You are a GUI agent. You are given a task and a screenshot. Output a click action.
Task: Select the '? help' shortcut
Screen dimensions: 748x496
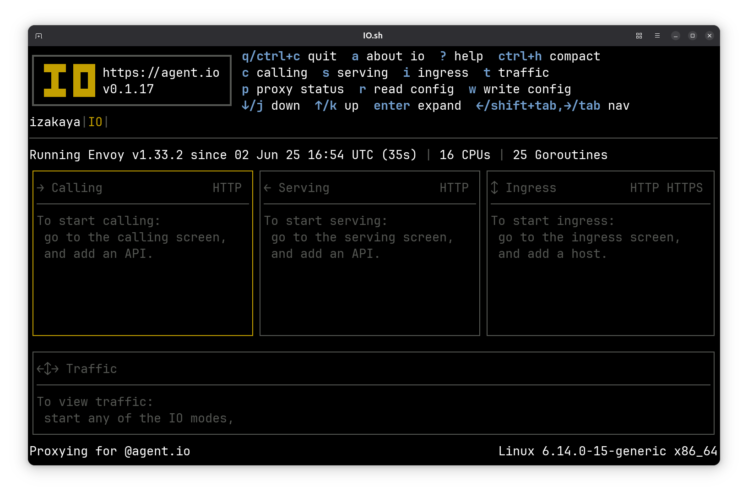click(461, 56)
